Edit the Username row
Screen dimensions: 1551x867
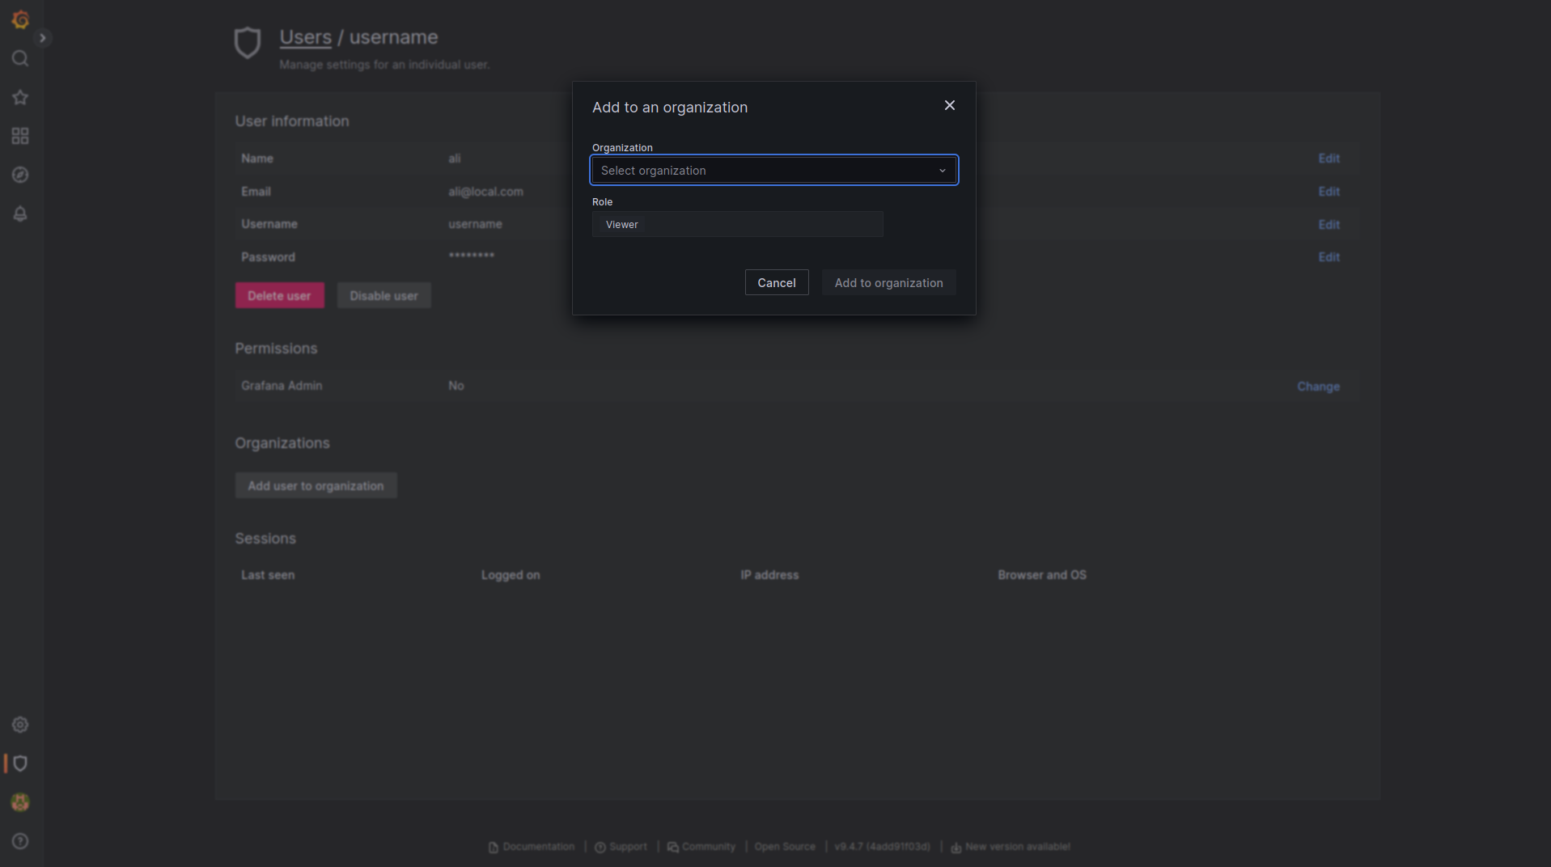1329,225
